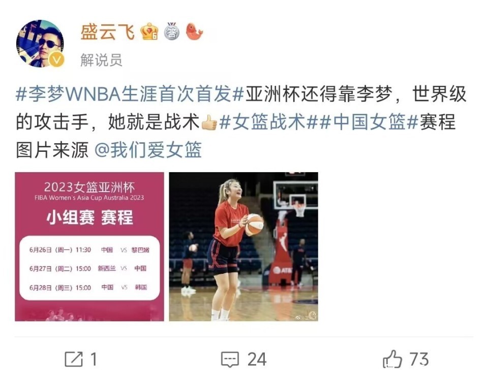Screen dimensions: 488x380
Task: Tap the thumbs-up emoji in post text
Action: 209,122
